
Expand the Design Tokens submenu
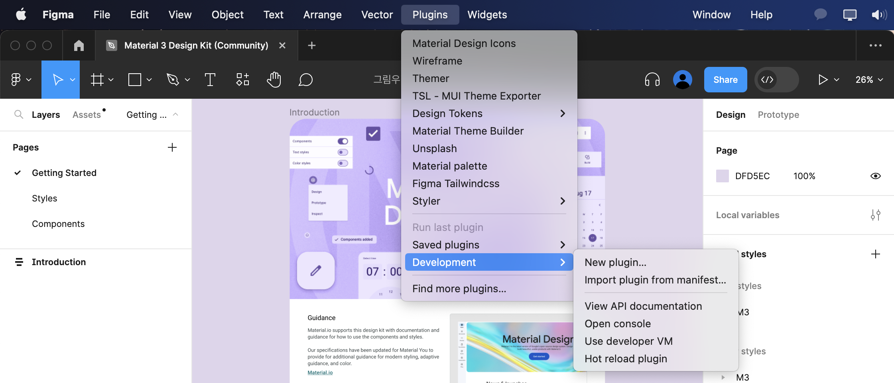489,113
